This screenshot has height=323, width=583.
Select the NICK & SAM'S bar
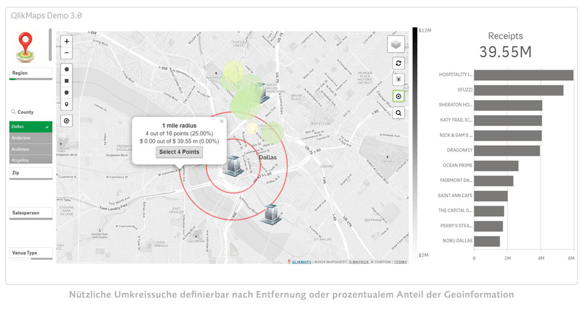tap(508, 136)
